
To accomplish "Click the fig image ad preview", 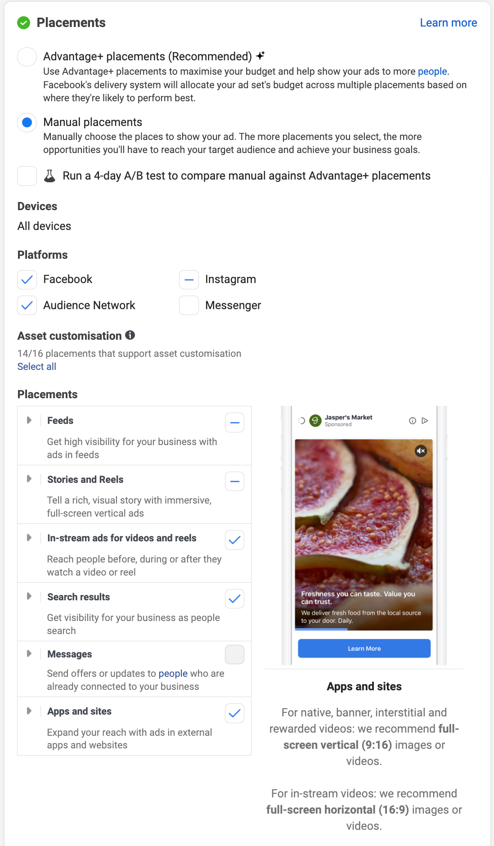I will point(364,517).
